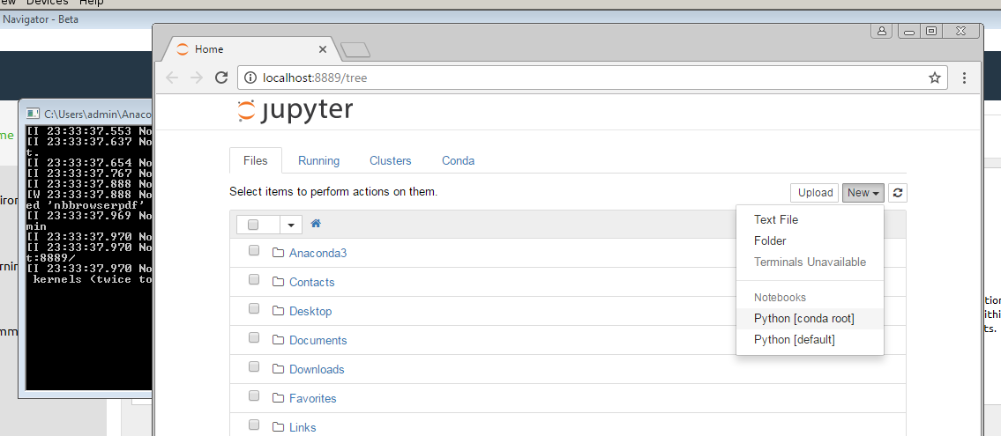Choose Folder from New menu
The width and height of the screenshot is (1001, 436).
pos(770,241)
